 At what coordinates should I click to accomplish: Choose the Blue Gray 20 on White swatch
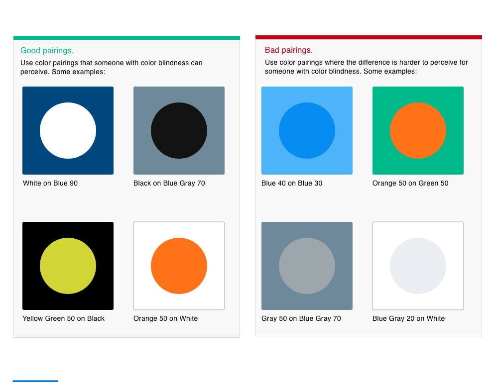coord(418,266)
